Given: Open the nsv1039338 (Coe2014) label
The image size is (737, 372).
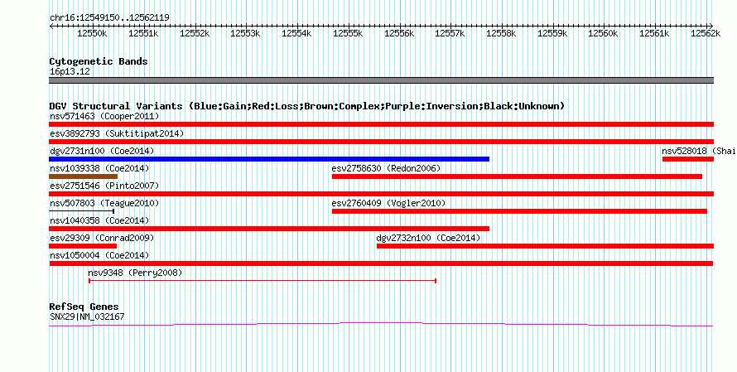Looking at the screenshot, I should (99, 168).
